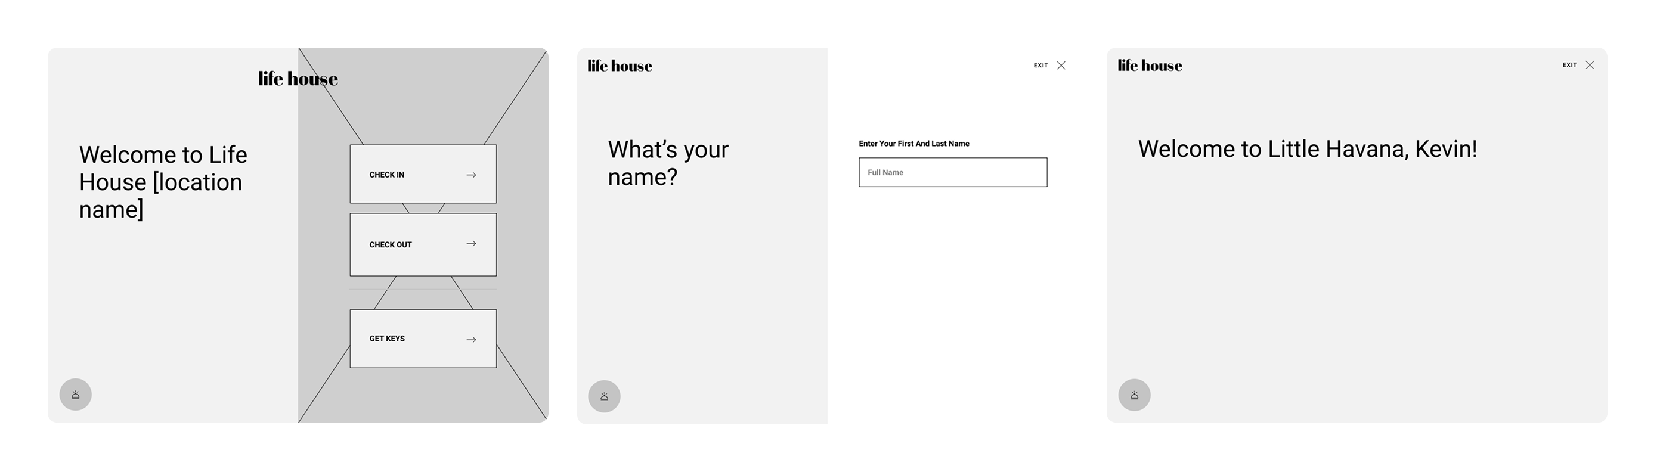Image resolution: width=1660 pixels, height=472 pixels.
Task: Click the life house logo on welcome screen
Action: point(298,79)
